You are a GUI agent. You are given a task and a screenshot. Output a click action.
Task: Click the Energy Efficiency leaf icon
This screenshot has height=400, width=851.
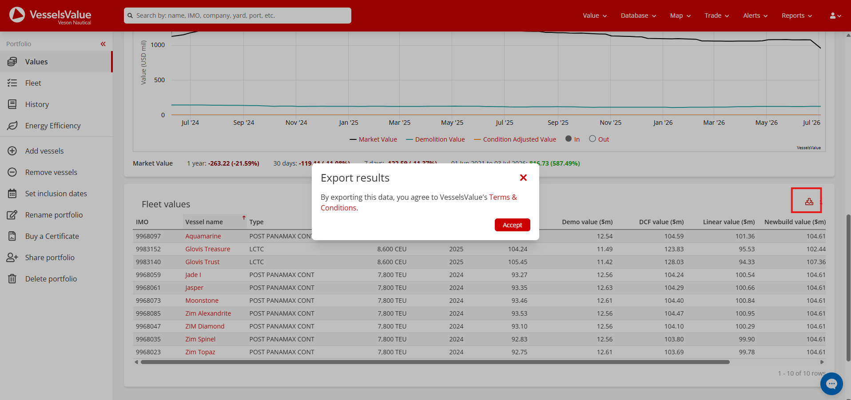pyautogui.click(x=12, y=126)
